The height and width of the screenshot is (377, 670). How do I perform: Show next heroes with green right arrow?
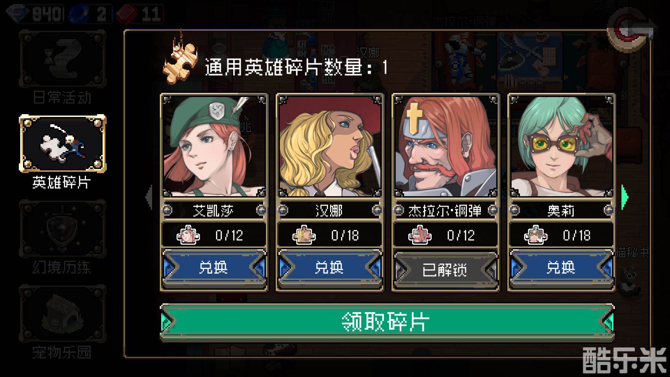click(x=625, y=198)
